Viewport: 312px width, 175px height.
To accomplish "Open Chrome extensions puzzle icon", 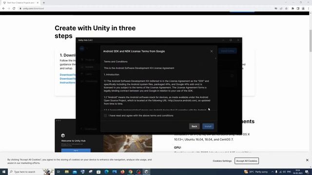I will point(292,9).
